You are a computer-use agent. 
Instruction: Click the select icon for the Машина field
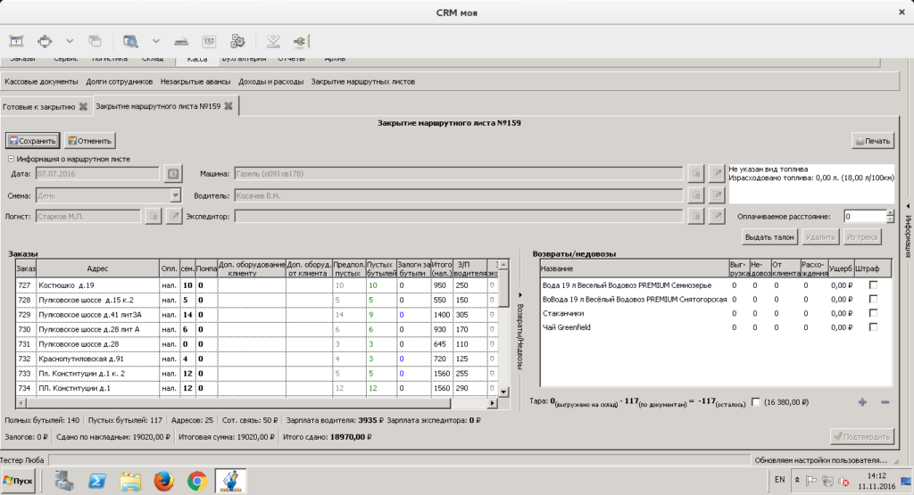tap(695, 173)
